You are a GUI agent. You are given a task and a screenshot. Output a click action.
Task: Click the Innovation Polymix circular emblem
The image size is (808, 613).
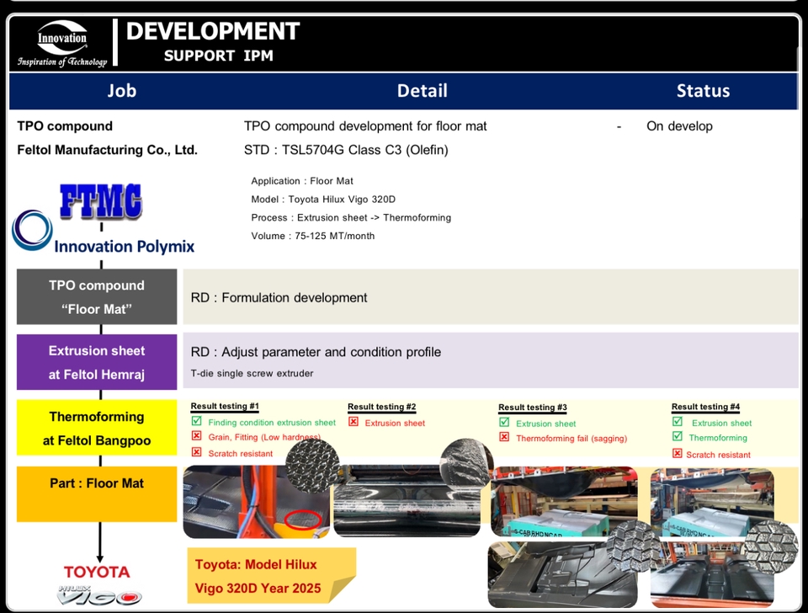32,229
